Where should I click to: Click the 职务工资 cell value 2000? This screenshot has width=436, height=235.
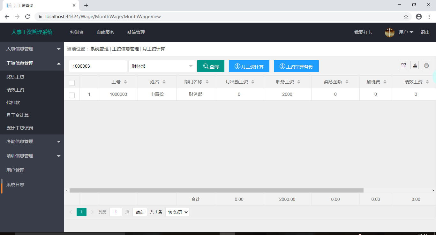pos(287,94)
